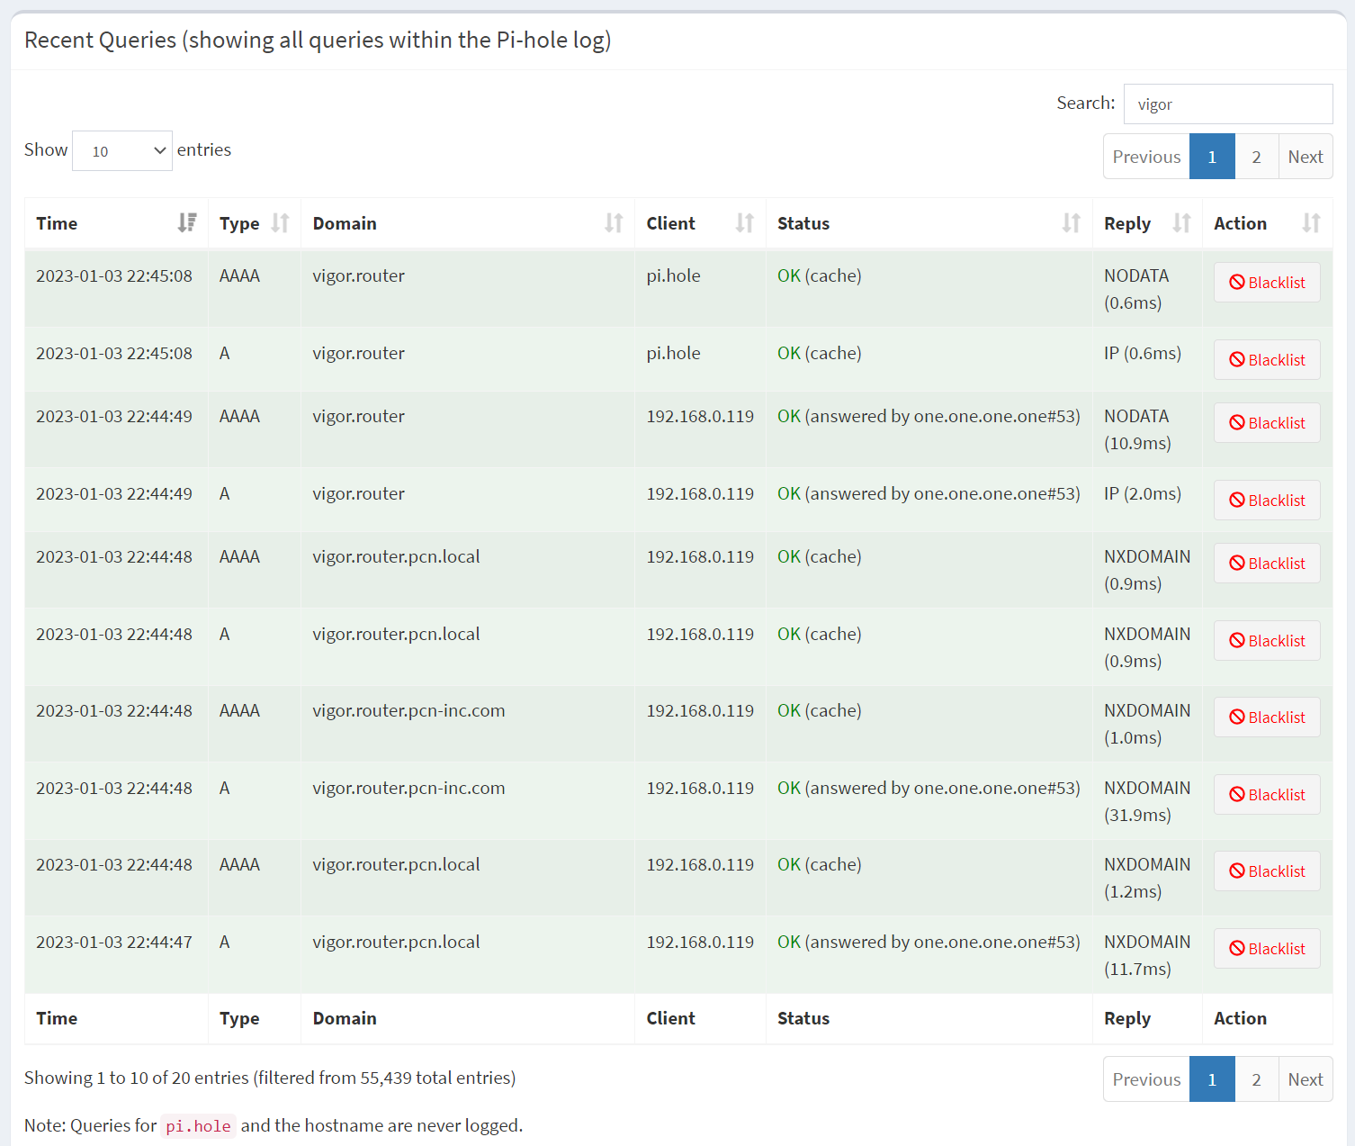The width and height of the screenshot is (1355, 1146).
Task: Blacklist AAAA vigor.router.pcn.local with 1.2ms reply
Action: click(1267, 871)
